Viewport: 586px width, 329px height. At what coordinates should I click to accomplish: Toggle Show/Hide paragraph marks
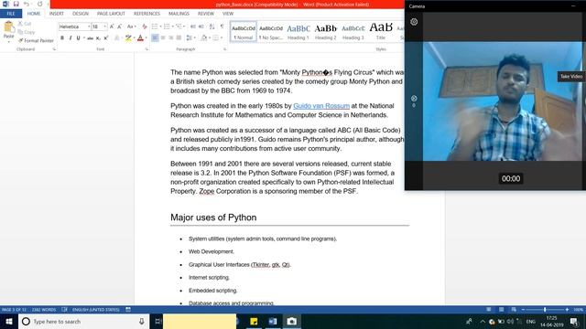pos(222,27)
